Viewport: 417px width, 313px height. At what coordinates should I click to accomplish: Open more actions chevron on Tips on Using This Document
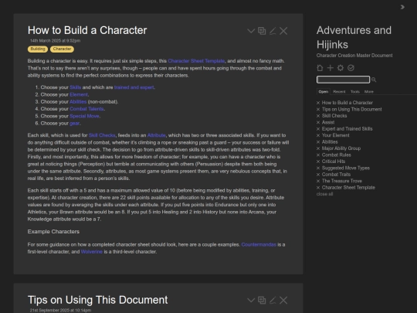point(251,300)
